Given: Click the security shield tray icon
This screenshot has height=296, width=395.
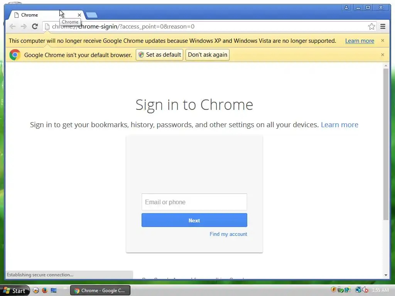Looking at the screenshot, I should [333, 290].
